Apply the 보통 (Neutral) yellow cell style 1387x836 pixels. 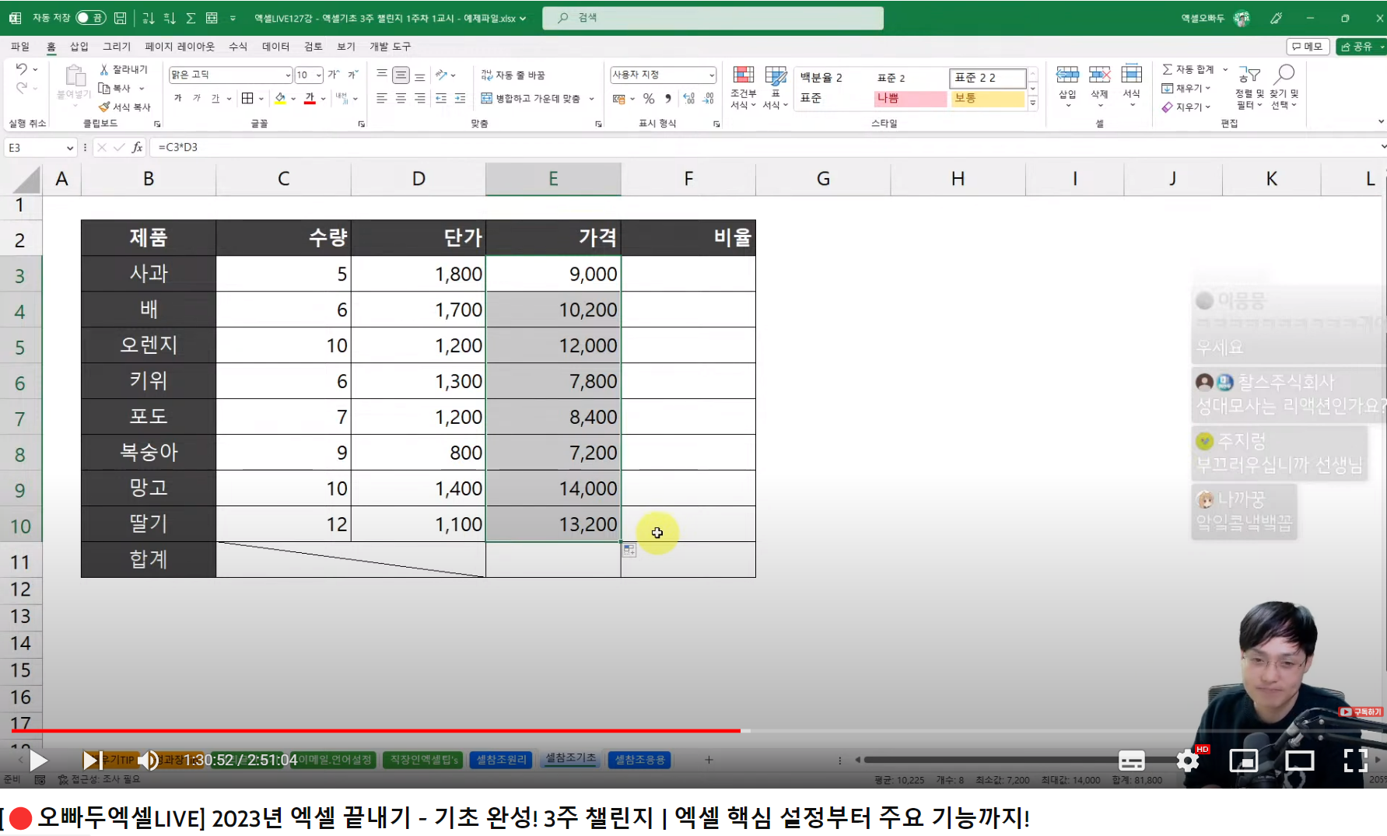click(988, 99)
